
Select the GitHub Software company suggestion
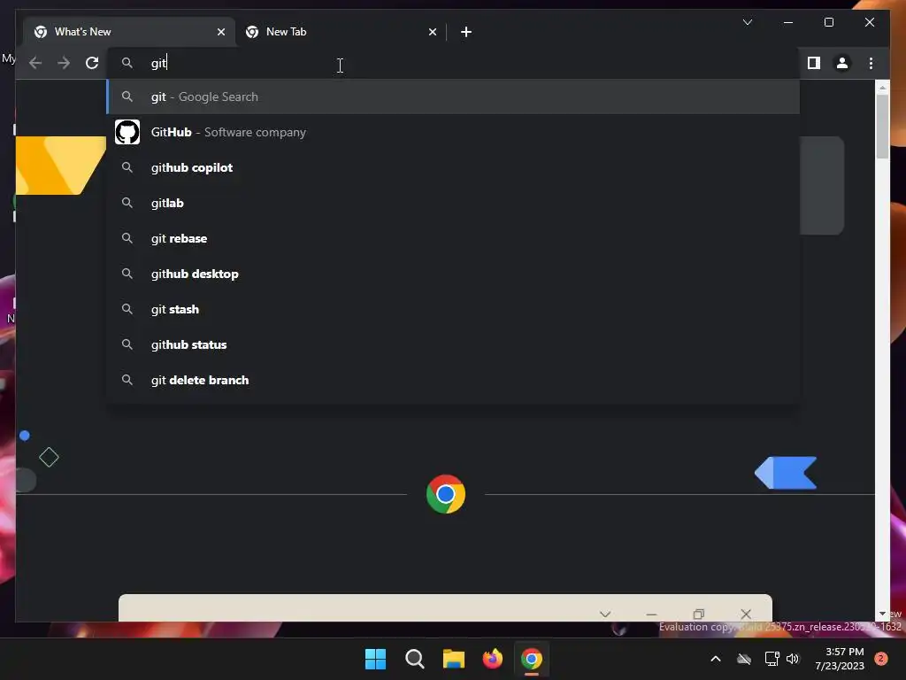tap(454, 132)
